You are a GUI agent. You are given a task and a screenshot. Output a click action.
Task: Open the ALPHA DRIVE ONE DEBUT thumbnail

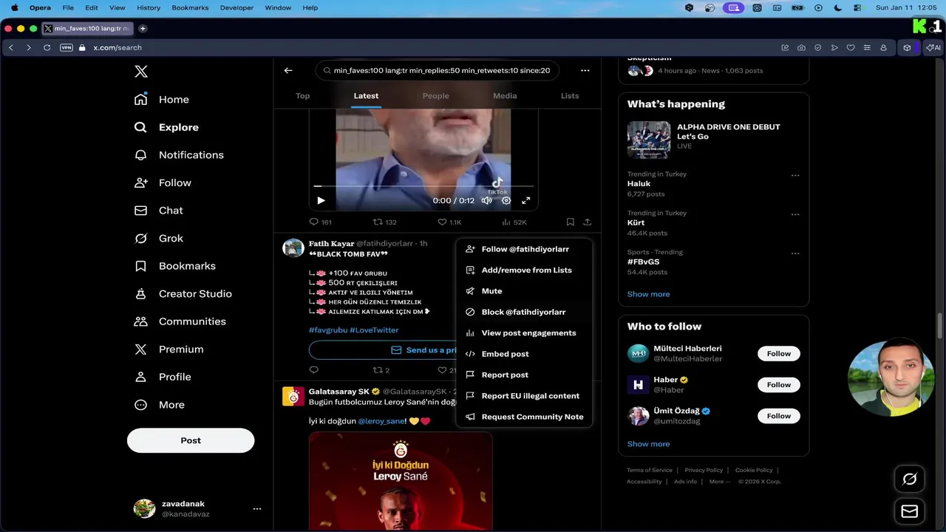649,140
